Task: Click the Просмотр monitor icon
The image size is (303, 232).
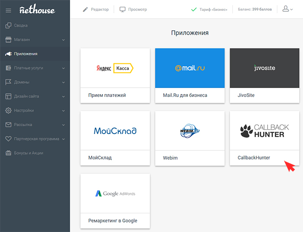Action: (x=122, y=10)
